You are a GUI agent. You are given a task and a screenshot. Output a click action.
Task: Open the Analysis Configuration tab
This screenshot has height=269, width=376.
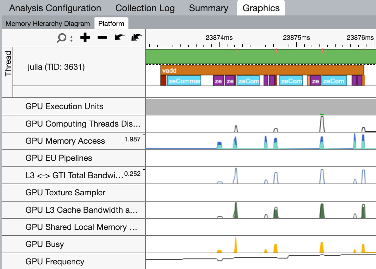pos(55,8)
